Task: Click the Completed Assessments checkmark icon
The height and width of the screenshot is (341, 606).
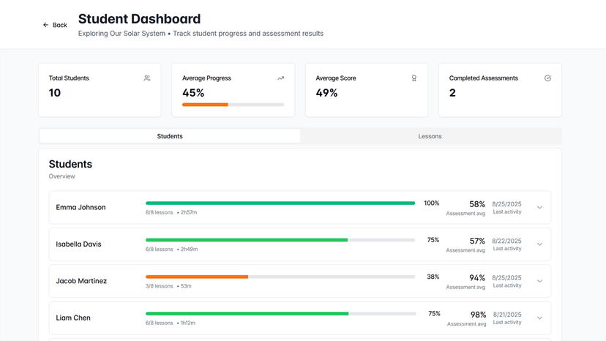Action: pyautogui.click(x=547, y=78)
